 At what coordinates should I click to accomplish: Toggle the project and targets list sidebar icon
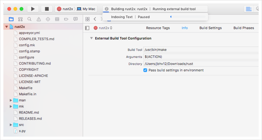point(87,28)
